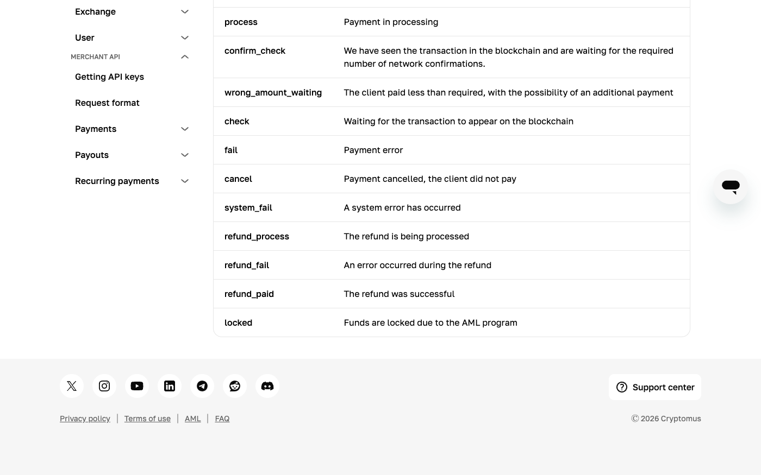This screenshot has height=475, width=761.
Task: Open the Instagram social link
Action: [104, 386]
